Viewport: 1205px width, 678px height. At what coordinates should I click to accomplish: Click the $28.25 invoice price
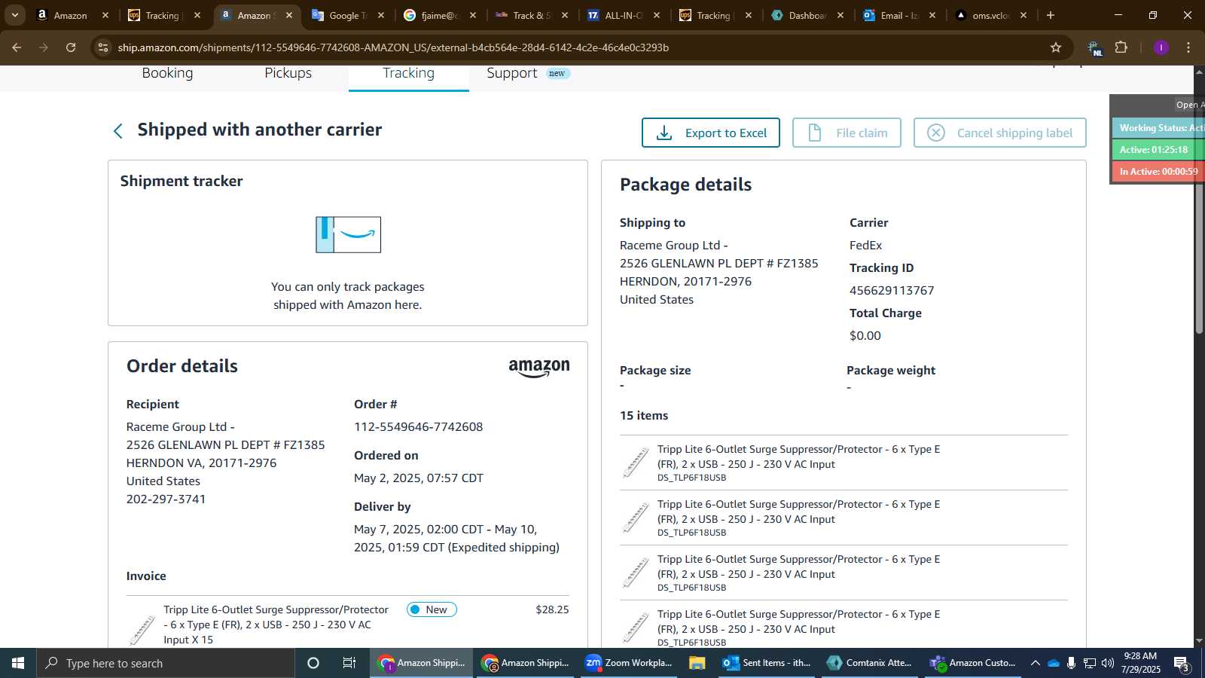[552, 609]
